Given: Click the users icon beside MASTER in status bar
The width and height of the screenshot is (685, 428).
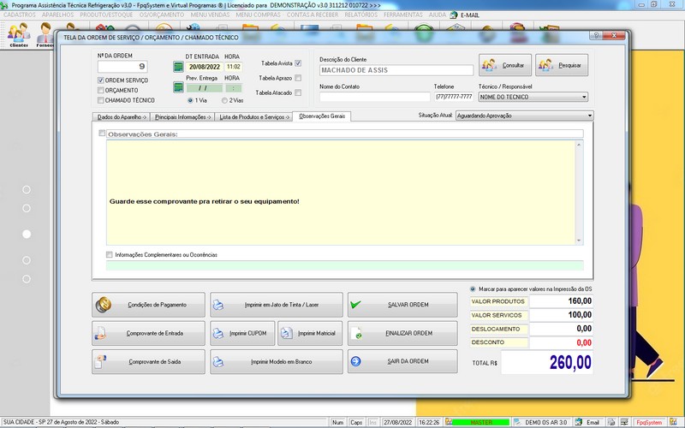Looking at the screenshot, I should [x=448, y=422].
